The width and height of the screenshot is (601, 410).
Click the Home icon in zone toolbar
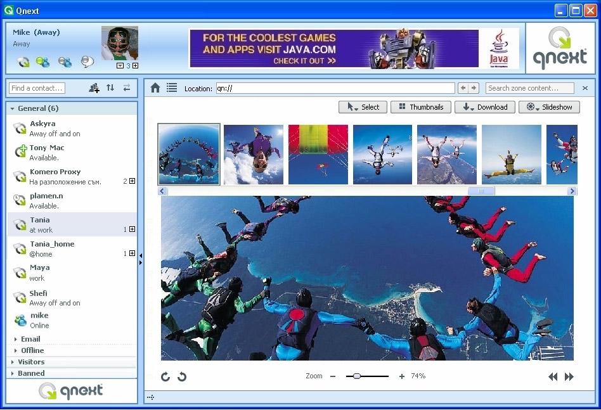(x=155, y=88)
